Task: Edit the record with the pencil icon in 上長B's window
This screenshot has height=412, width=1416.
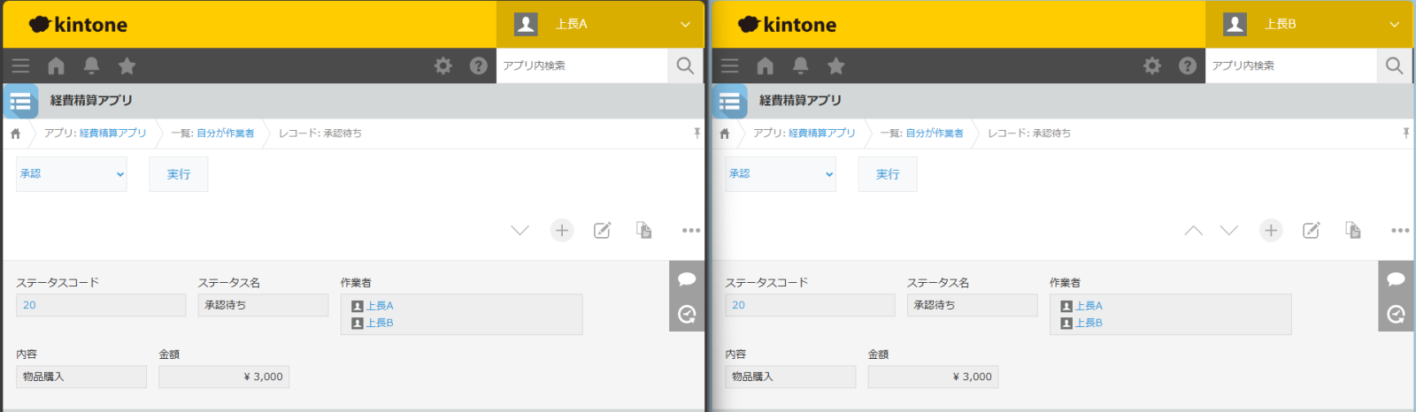Action: point(1311,230)
